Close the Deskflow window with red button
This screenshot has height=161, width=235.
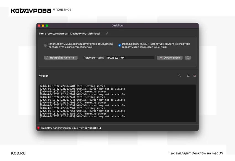[39, 26]
